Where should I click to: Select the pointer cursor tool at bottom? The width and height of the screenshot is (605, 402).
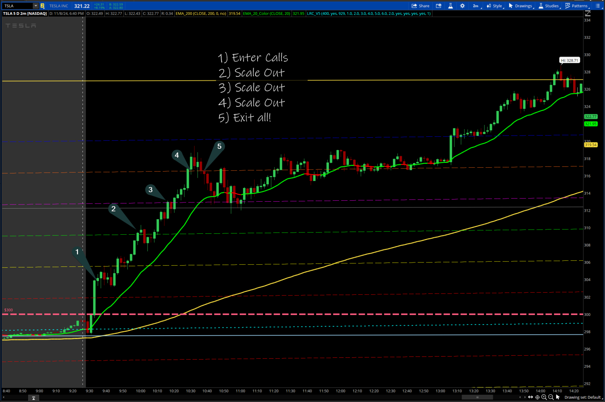coord(558,397)
